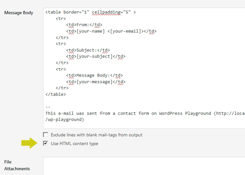Click the '--' separator line in textarea
The height and width of the screenshot is (175, 245).
[48, 107]
